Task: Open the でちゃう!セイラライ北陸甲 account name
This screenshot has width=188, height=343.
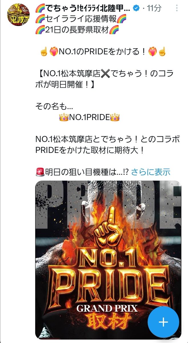Action: pyautogui.click(x=85, y=9)
